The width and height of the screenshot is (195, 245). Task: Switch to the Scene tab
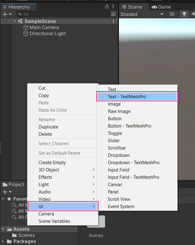click(x=132, y=7)
